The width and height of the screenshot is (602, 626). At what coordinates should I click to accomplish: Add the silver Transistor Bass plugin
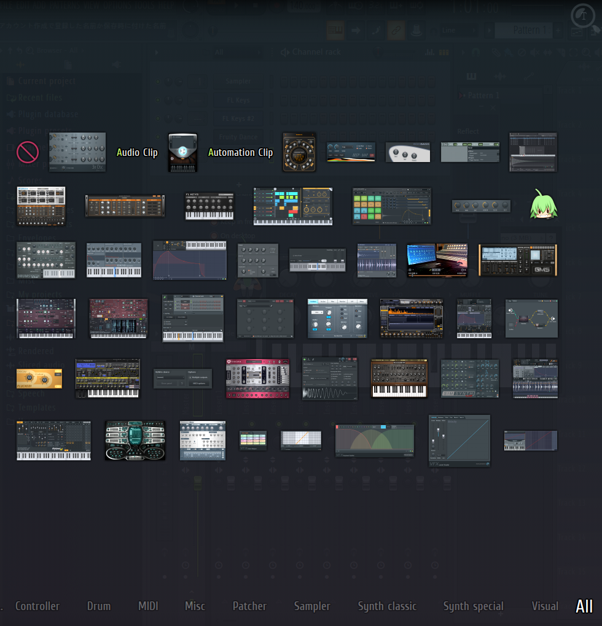[x=203, y=441]
